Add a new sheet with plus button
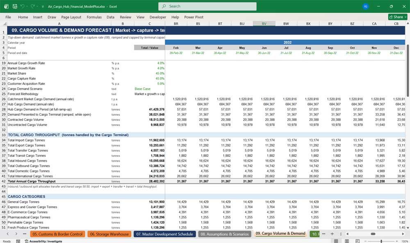The image size is (410, 243). pos(332,234)
